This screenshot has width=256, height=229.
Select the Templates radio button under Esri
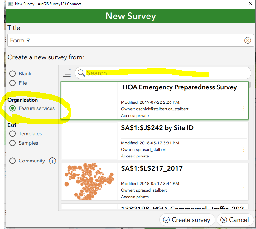(12, 133)
